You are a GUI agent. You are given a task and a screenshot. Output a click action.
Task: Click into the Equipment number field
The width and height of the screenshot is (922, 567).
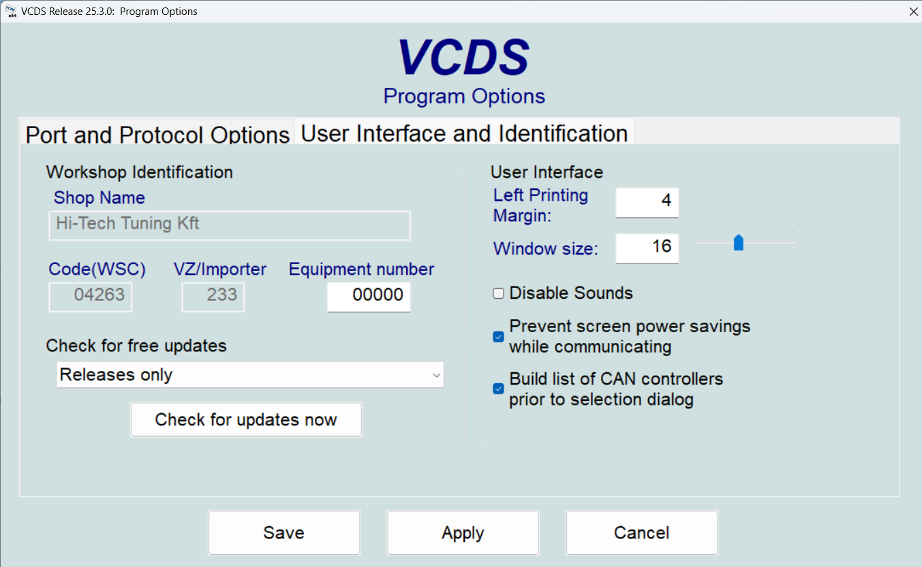369,297
